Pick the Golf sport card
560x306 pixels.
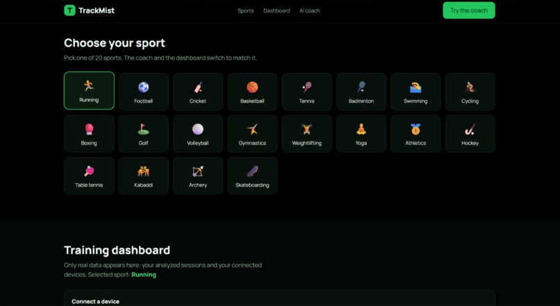point(144,134)
